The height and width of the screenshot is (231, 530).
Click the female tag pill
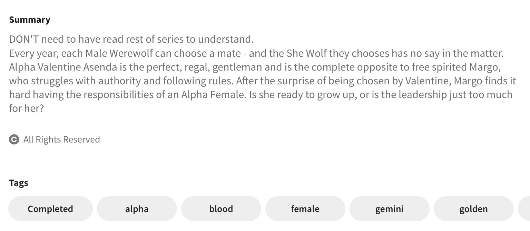(305, 209)
